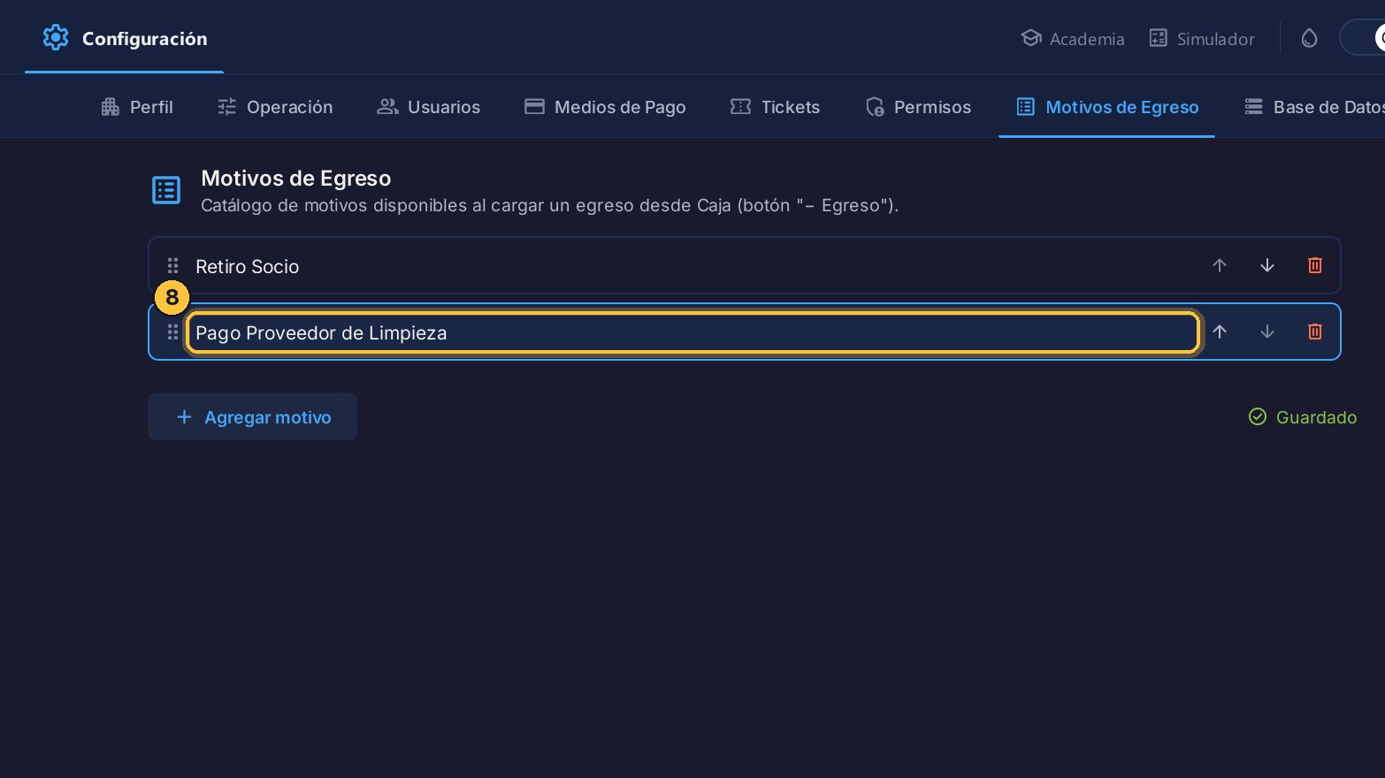
Task: Switch to the Usuarios tab
Action: [429, 107]
